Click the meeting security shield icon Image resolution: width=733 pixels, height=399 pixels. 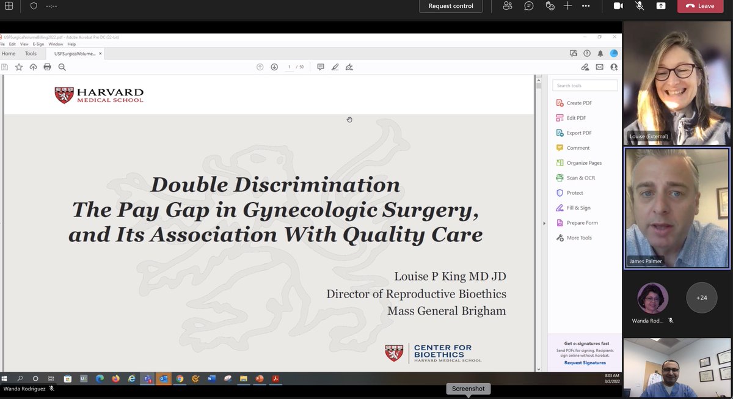(x=34, y=5)
